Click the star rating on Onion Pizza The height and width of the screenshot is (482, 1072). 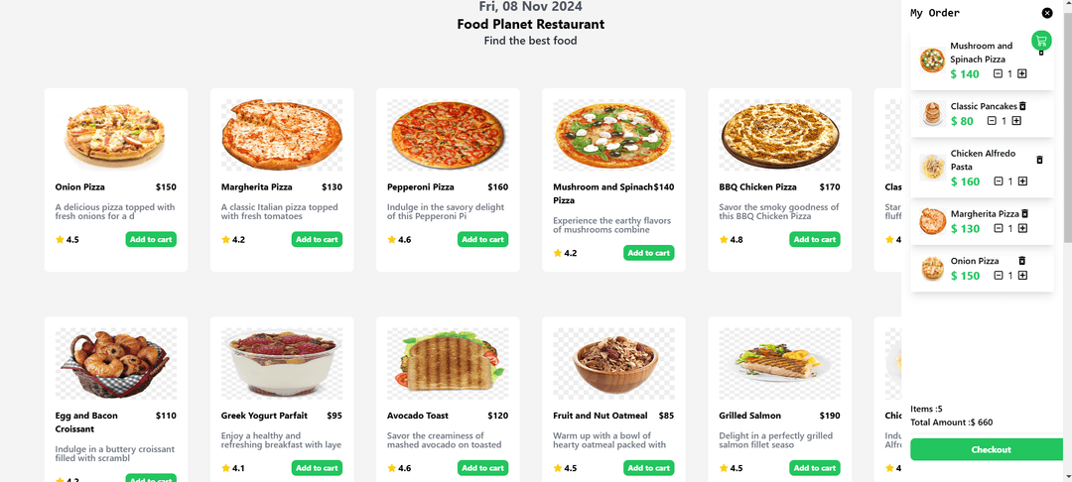click(x=67, y=239)
